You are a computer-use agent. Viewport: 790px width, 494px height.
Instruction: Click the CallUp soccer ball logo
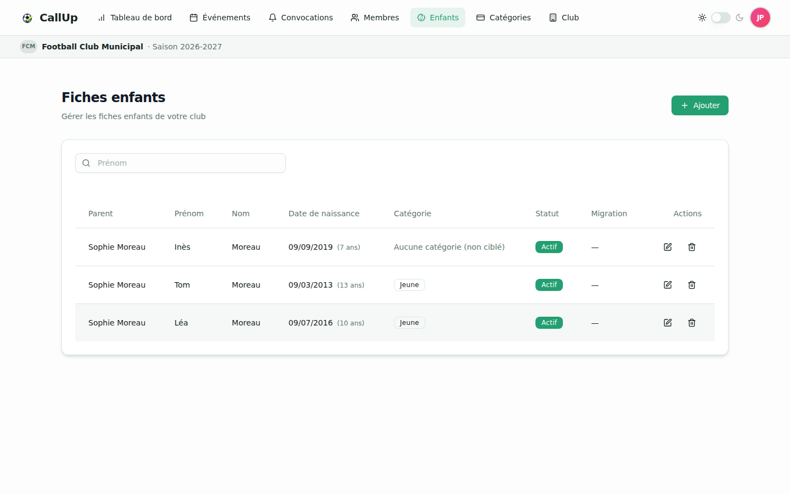27,18
